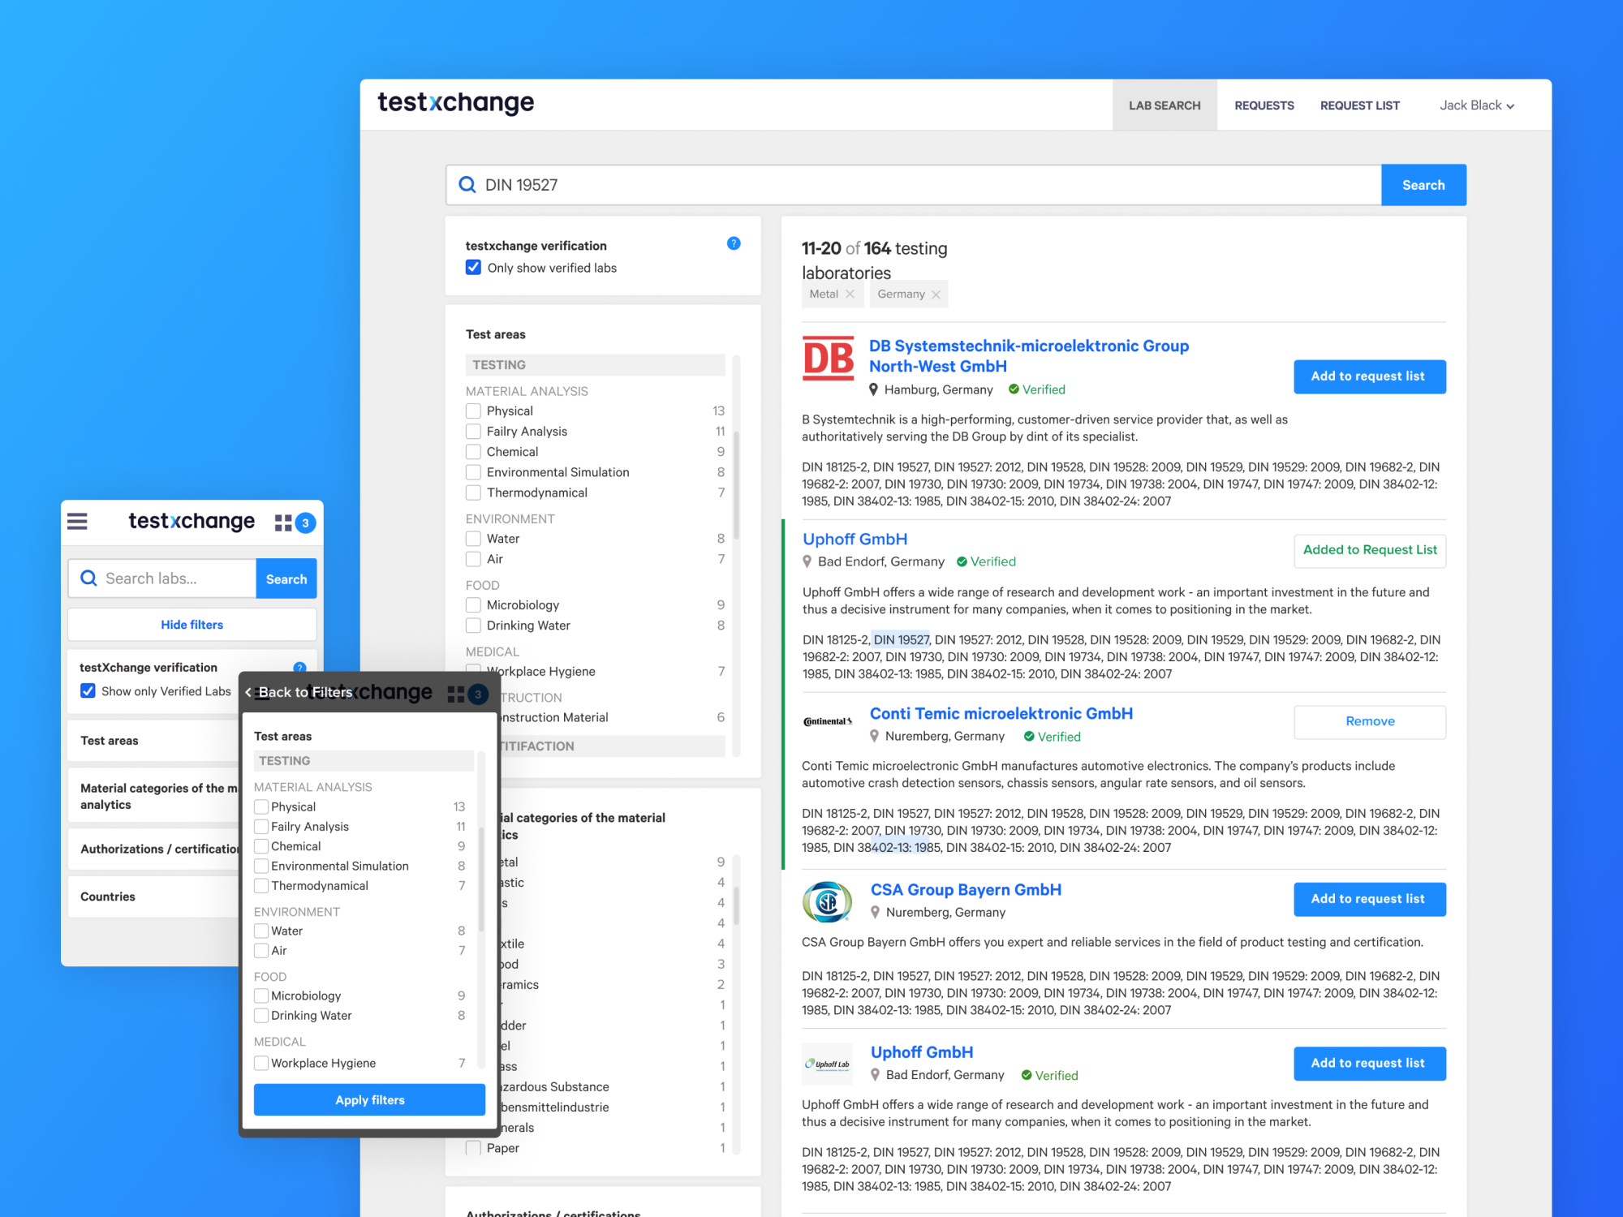Expand Countries section in mobile view
The height and width of the screenshot is (1217, 1623).
tap(153, 897)
